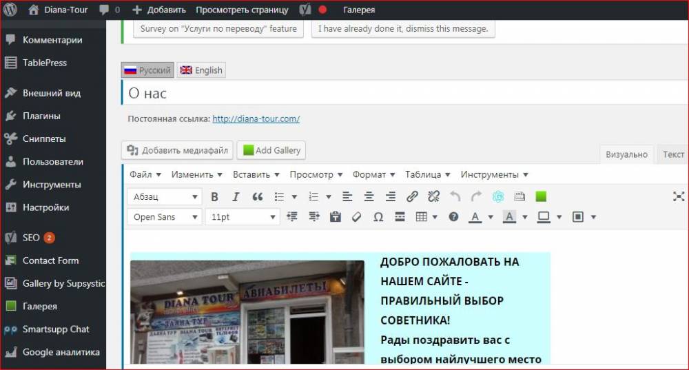Screen dimensions: 689x370
Task: Open the WordPress logo menu
Action: (10, 10)
